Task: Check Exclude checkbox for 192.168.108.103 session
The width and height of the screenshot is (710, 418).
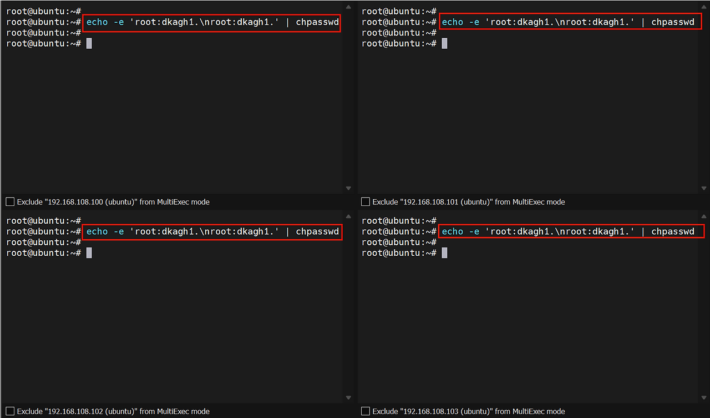Action: (x=366, y=411)
